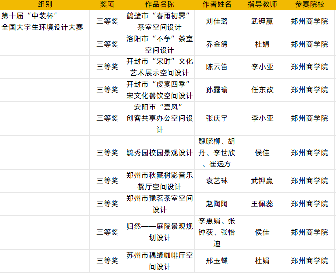Viewport: 336px width, 273px height.
Task: Click the 第十届"中装杯" competition name cell
Action: point(45,21)
